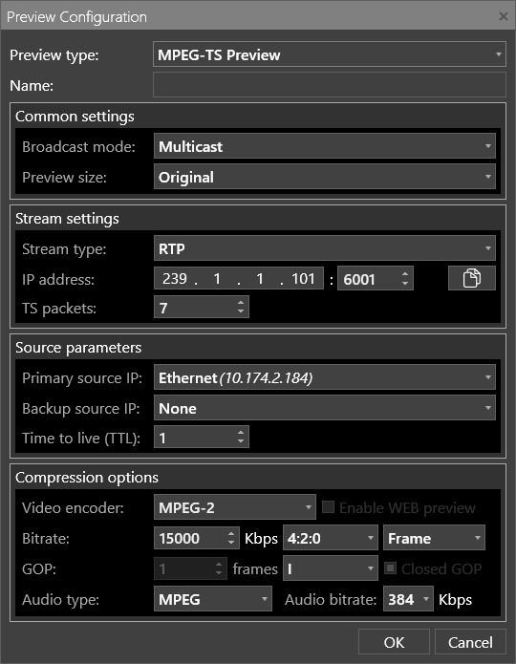Click the Source parameters heading
Image resolution: width=516 pixels, height=664 pixels.
pyautogui.click(x=78, y=347)
